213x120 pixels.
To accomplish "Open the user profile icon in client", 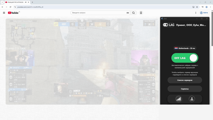I will pyautogui.click(x=192, y=99).
